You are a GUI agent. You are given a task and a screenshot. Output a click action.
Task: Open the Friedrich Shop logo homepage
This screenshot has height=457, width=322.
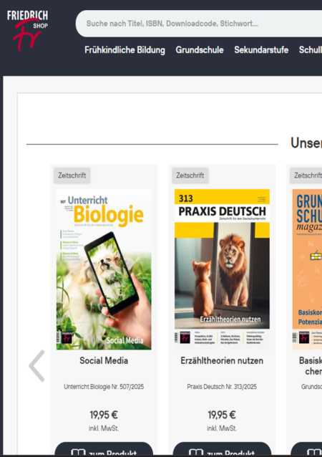[x=27, y=30]
